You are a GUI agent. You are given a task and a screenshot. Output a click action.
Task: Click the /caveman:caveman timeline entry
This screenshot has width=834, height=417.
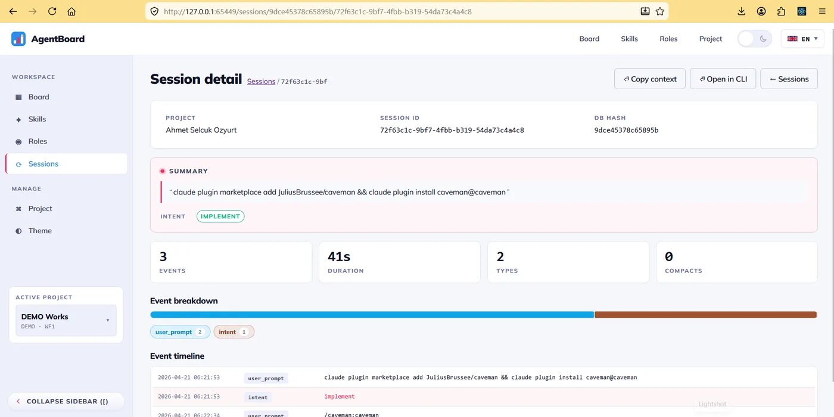351,415
